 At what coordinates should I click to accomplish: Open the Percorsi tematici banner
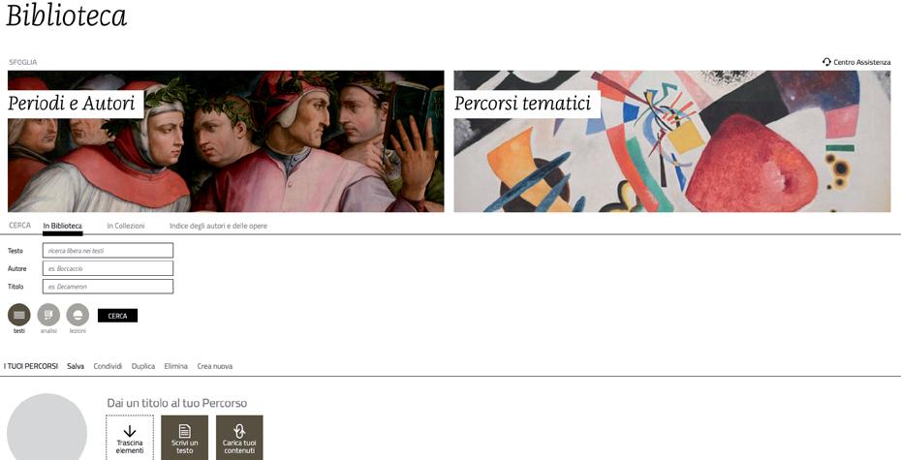point(672,141)
